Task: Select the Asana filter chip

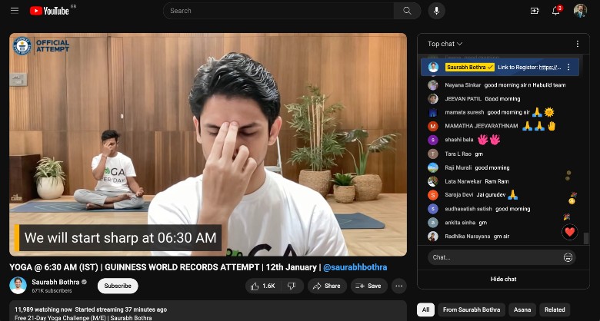Action: [522, 309]
